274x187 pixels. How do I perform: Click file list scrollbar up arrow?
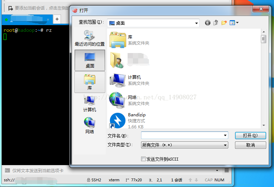pyautogui.click(x=264, y=32)
